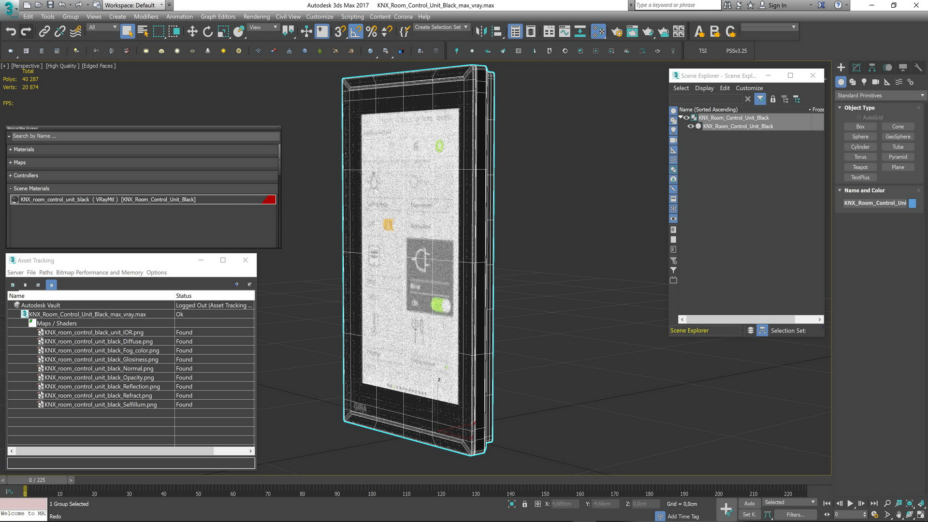The width and height of the screenshot is (928, 522).
Task: Click the Set Key button
Action: [x=750, y=515]
